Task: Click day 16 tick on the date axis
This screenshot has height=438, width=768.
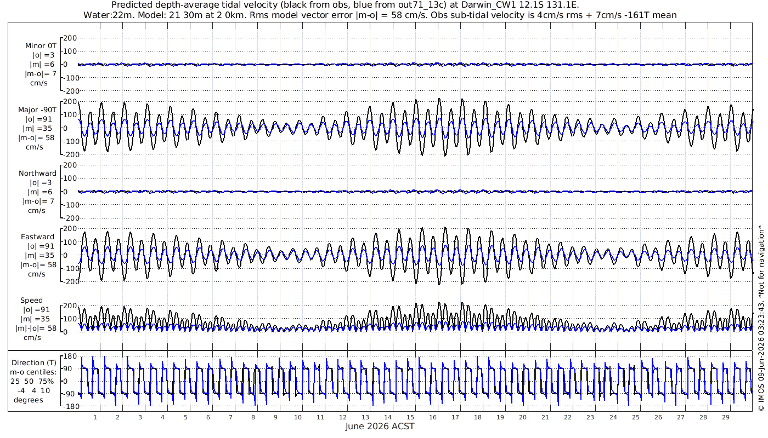Action: point(433,417)
